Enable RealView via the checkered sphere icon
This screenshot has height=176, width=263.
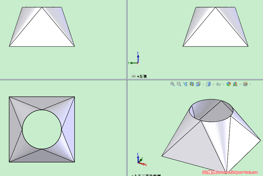click(235, 84)
